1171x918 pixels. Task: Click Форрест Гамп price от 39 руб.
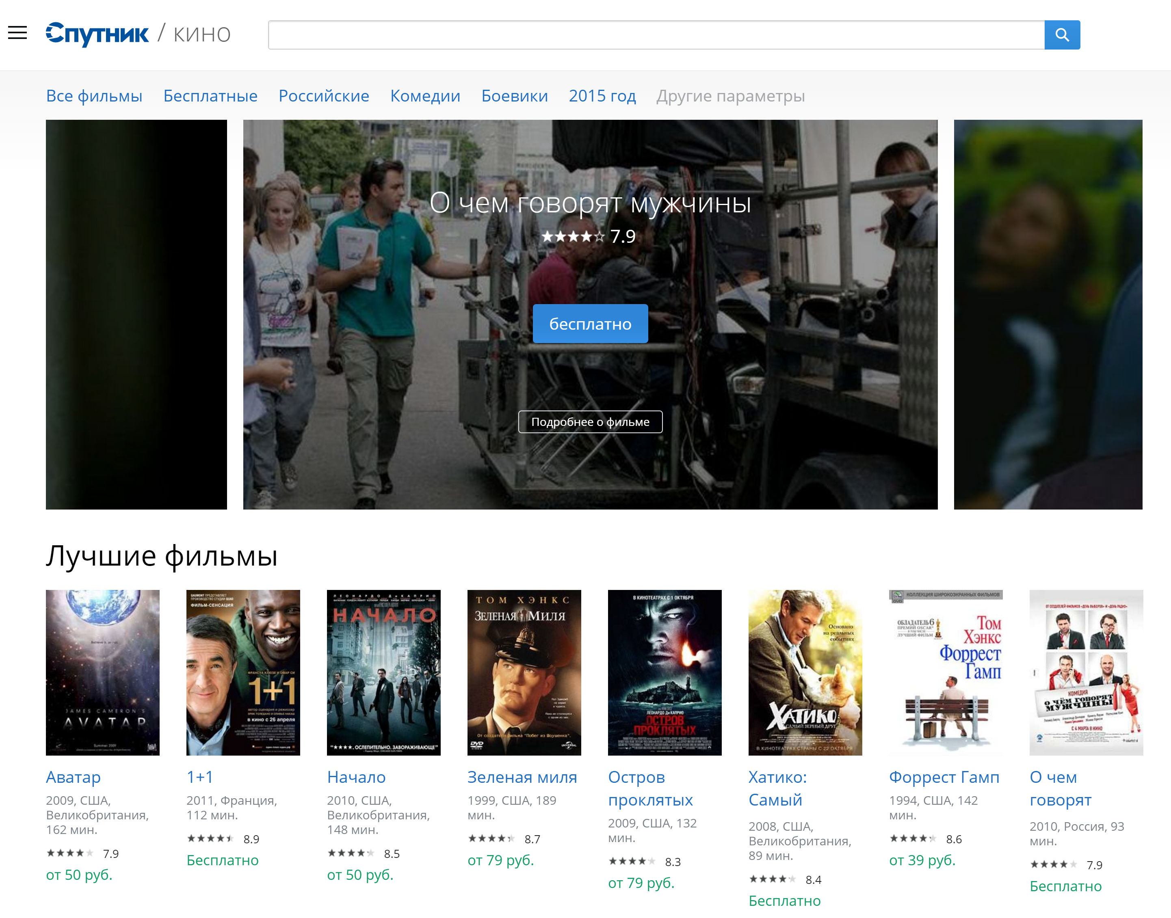[922, 860]
